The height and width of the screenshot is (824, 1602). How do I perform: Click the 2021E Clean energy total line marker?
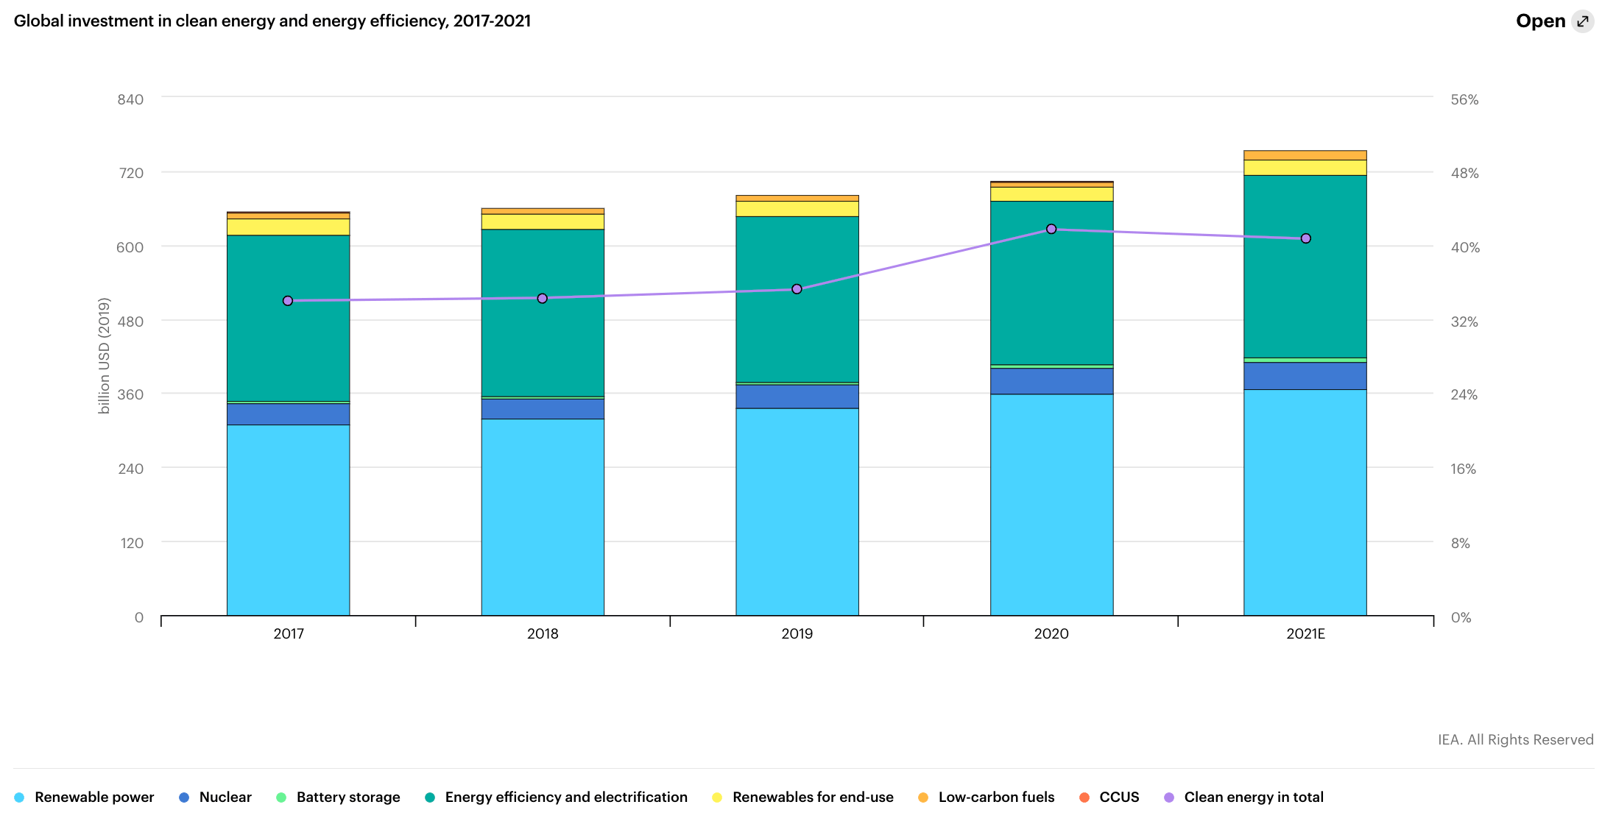click(x=1306, y=238)
